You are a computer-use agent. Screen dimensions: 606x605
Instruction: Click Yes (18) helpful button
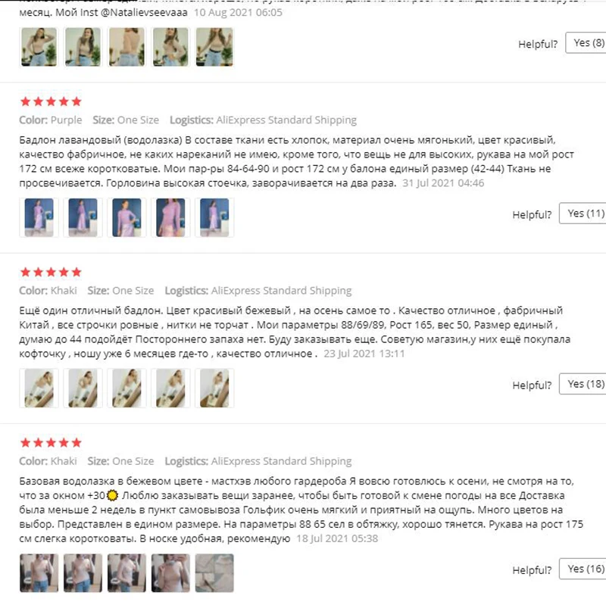583,384
